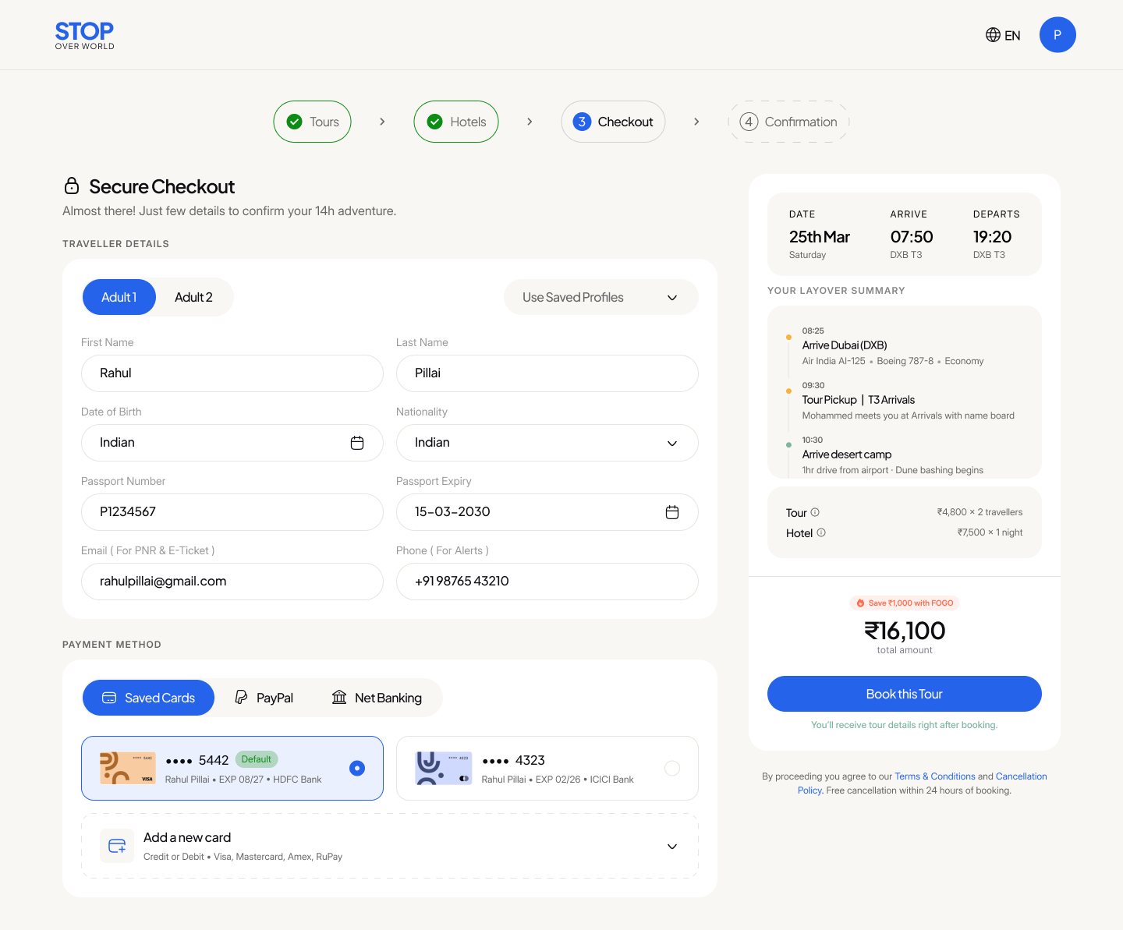The image size is (1123, 930).
Task: Click the chevron between Hotels and Checkout
Action: pos(530,122)
